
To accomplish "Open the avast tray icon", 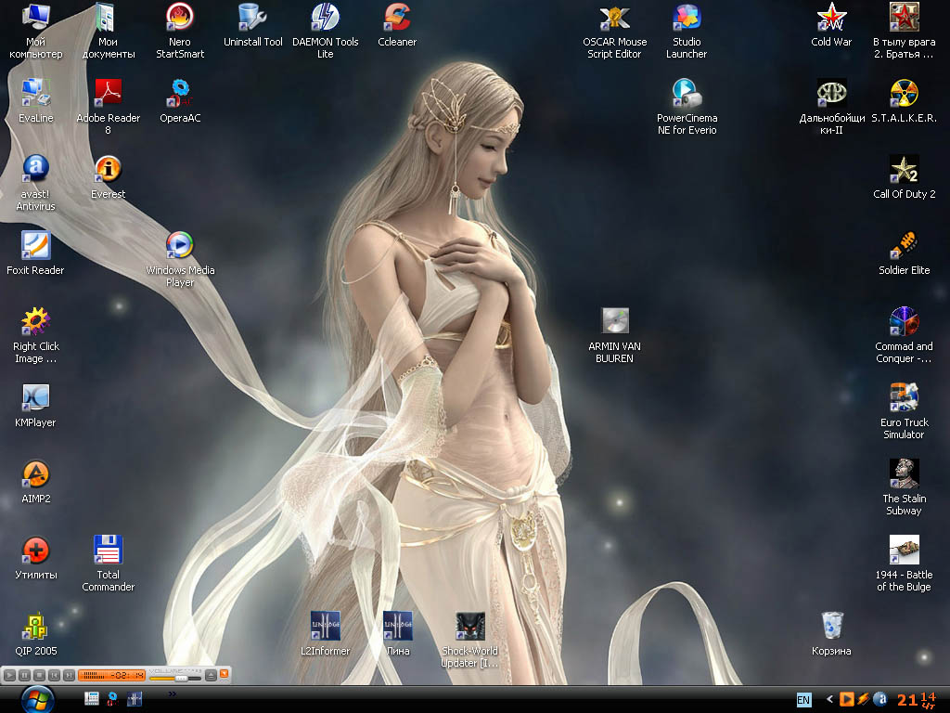I will (881, 699).
